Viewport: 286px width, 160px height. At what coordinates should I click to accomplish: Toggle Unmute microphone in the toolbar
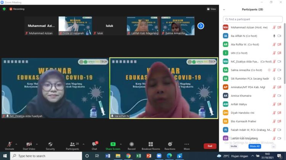click(10, 145)
